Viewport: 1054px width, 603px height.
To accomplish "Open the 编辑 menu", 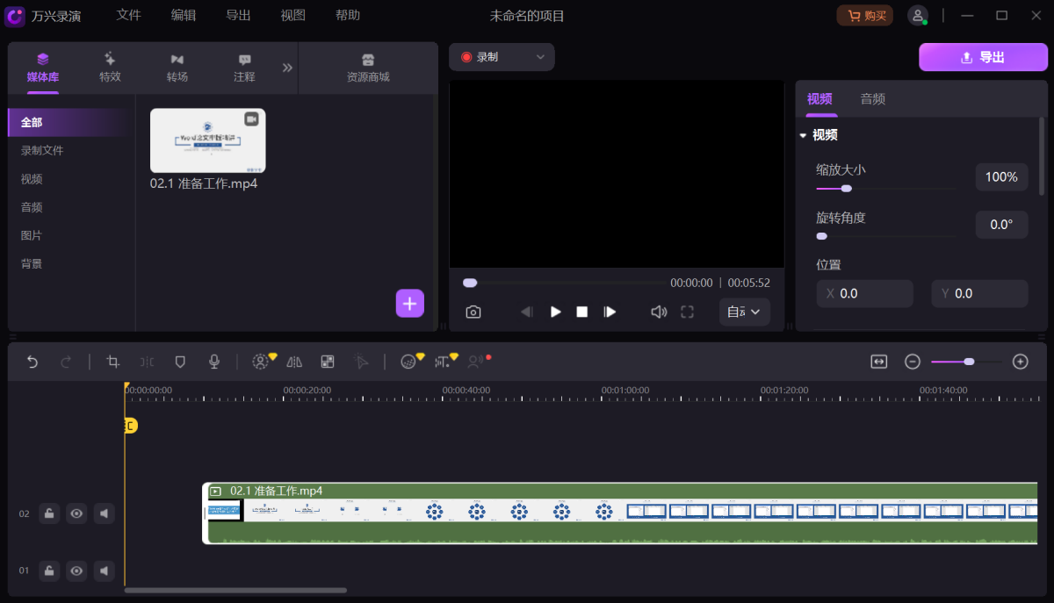I will coord(184,16).
